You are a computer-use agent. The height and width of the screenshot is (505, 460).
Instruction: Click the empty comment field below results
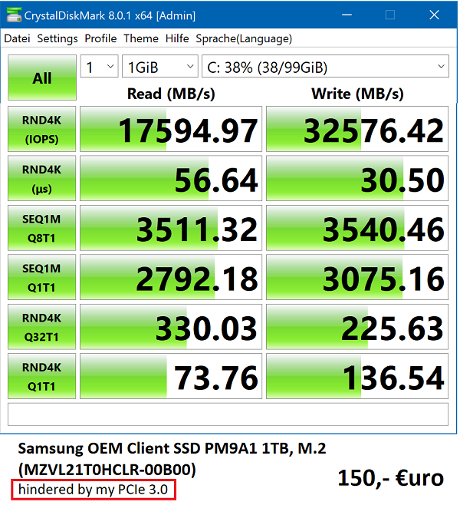pyautogui.click(x=228, y=414)
